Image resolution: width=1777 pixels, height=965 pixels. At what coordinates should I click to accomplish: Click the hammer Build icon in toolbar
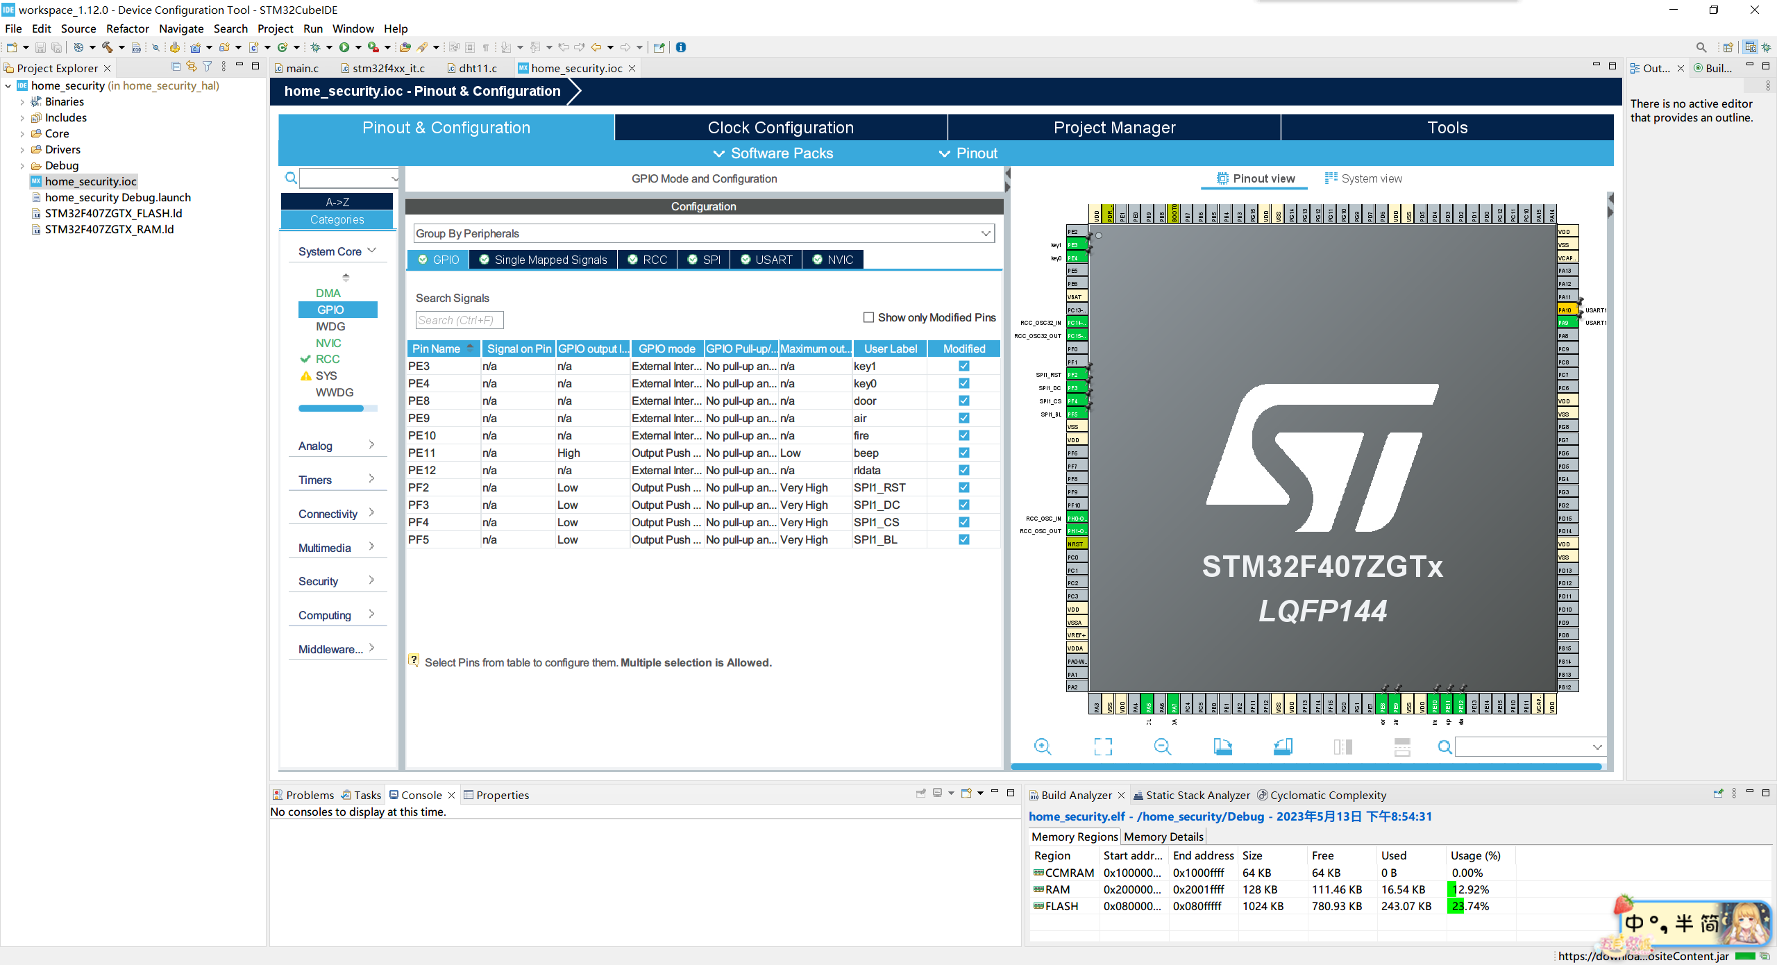point(107,47)
